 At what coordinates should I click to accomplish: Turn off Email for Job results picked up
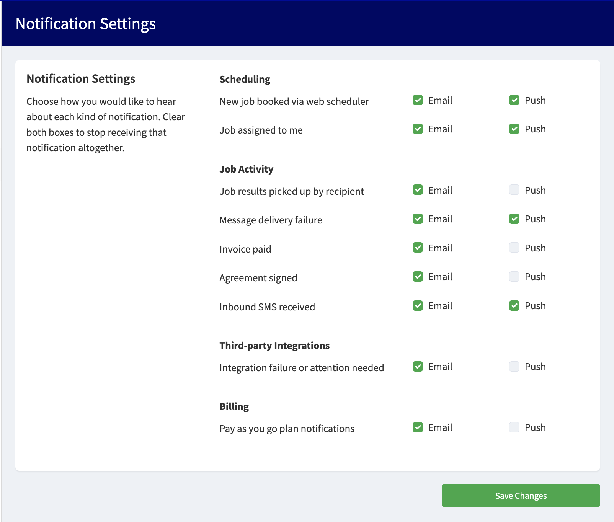pyautogui.click(x=418, y=190)
